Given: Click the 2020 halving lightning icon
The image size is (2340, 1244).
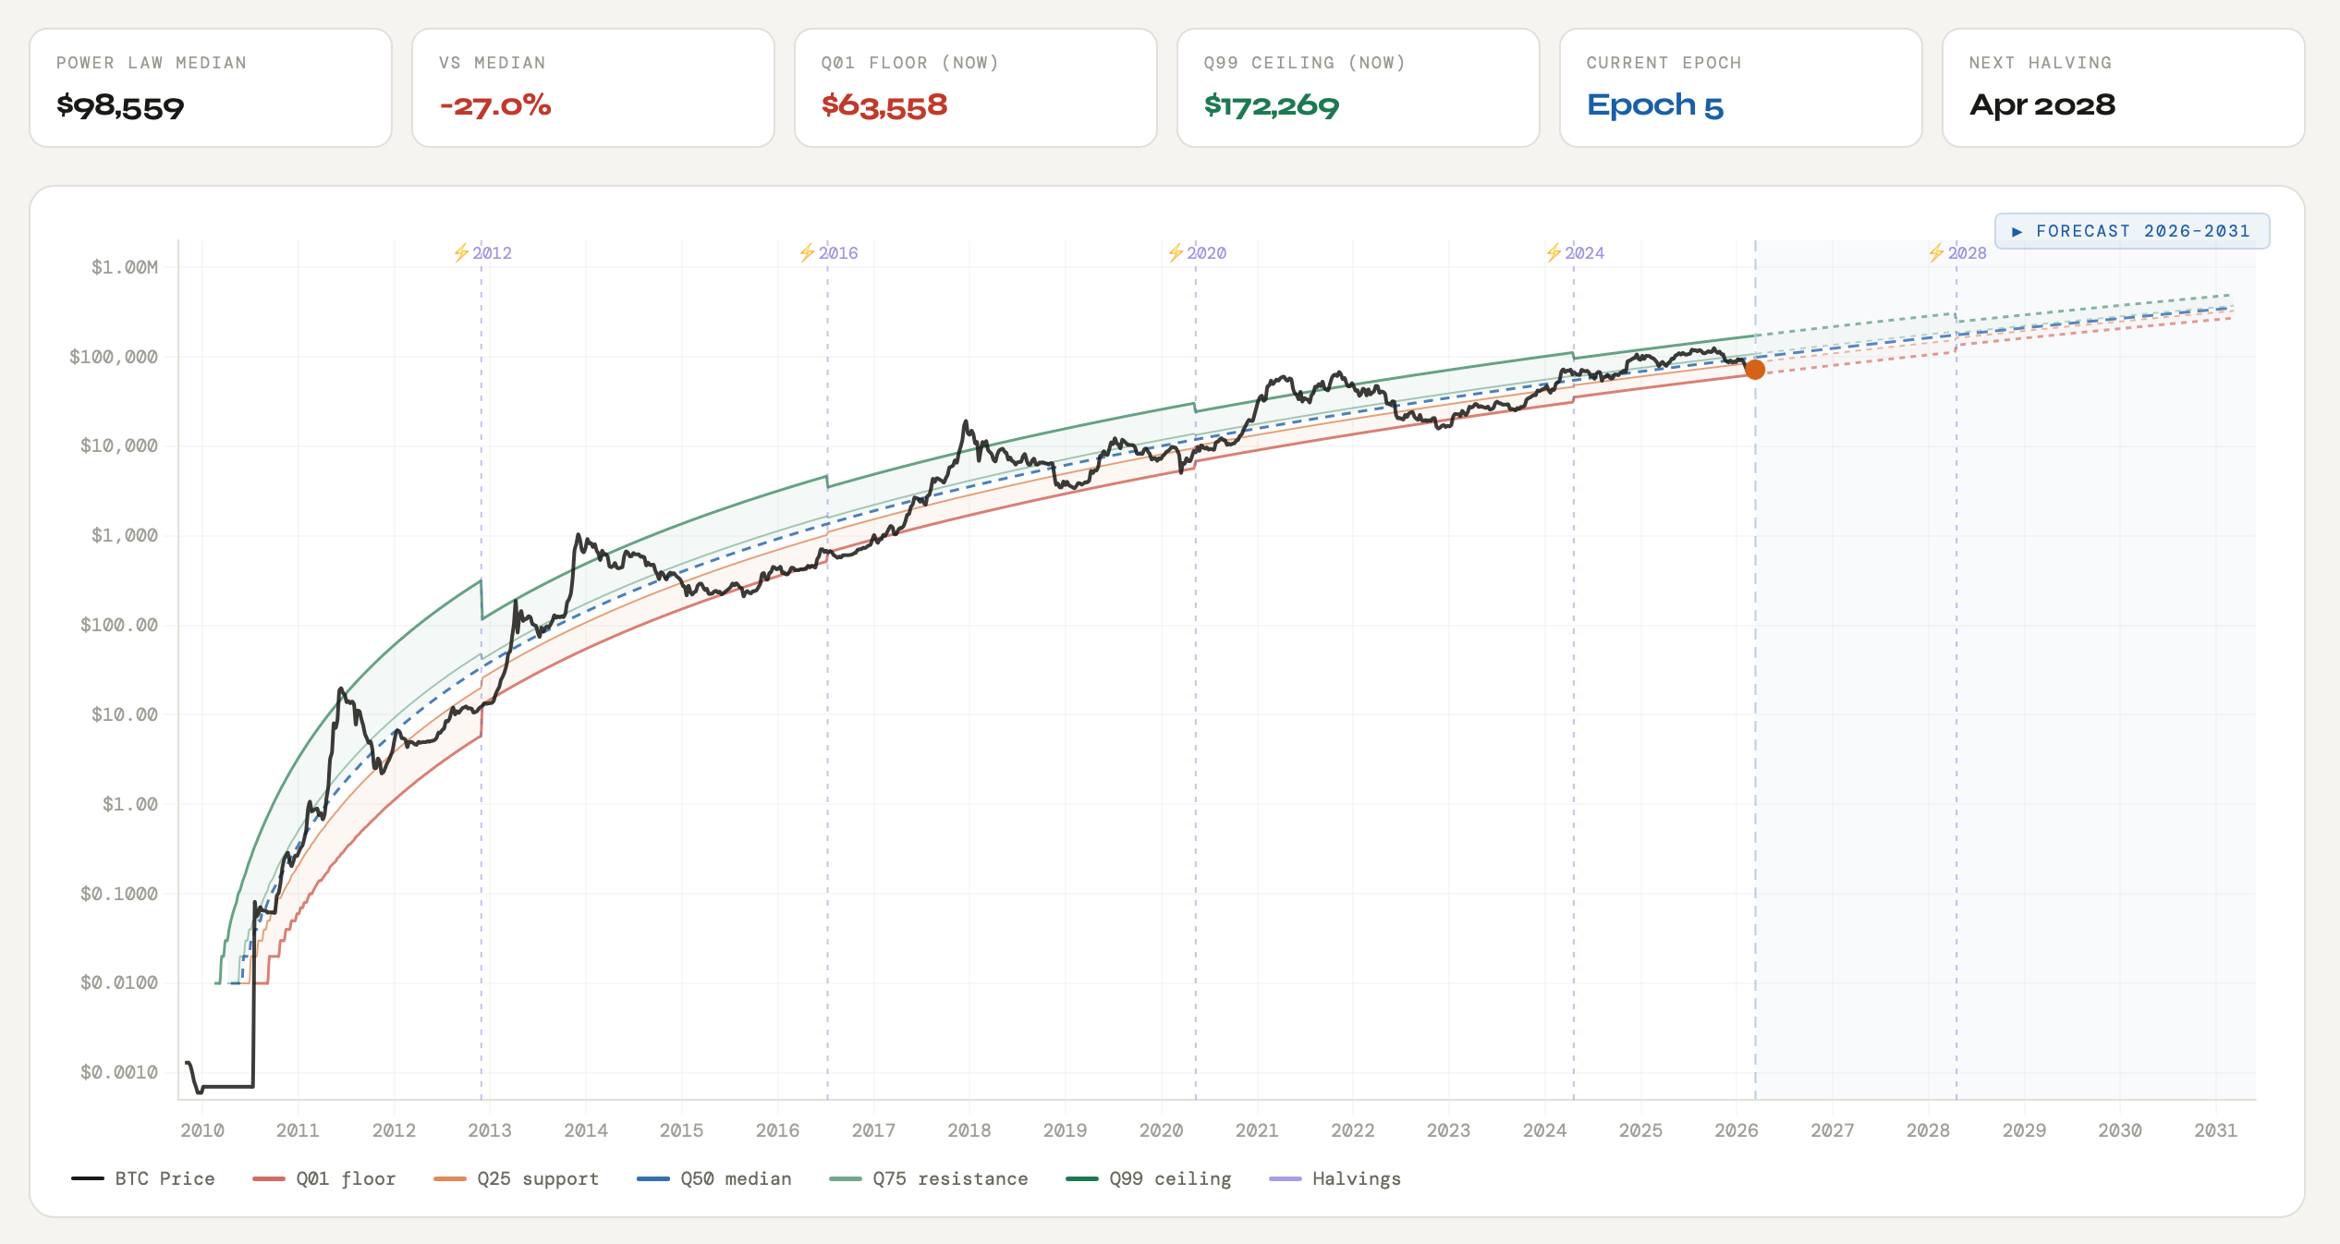Looking at the screenshot, I should 1176,252.
